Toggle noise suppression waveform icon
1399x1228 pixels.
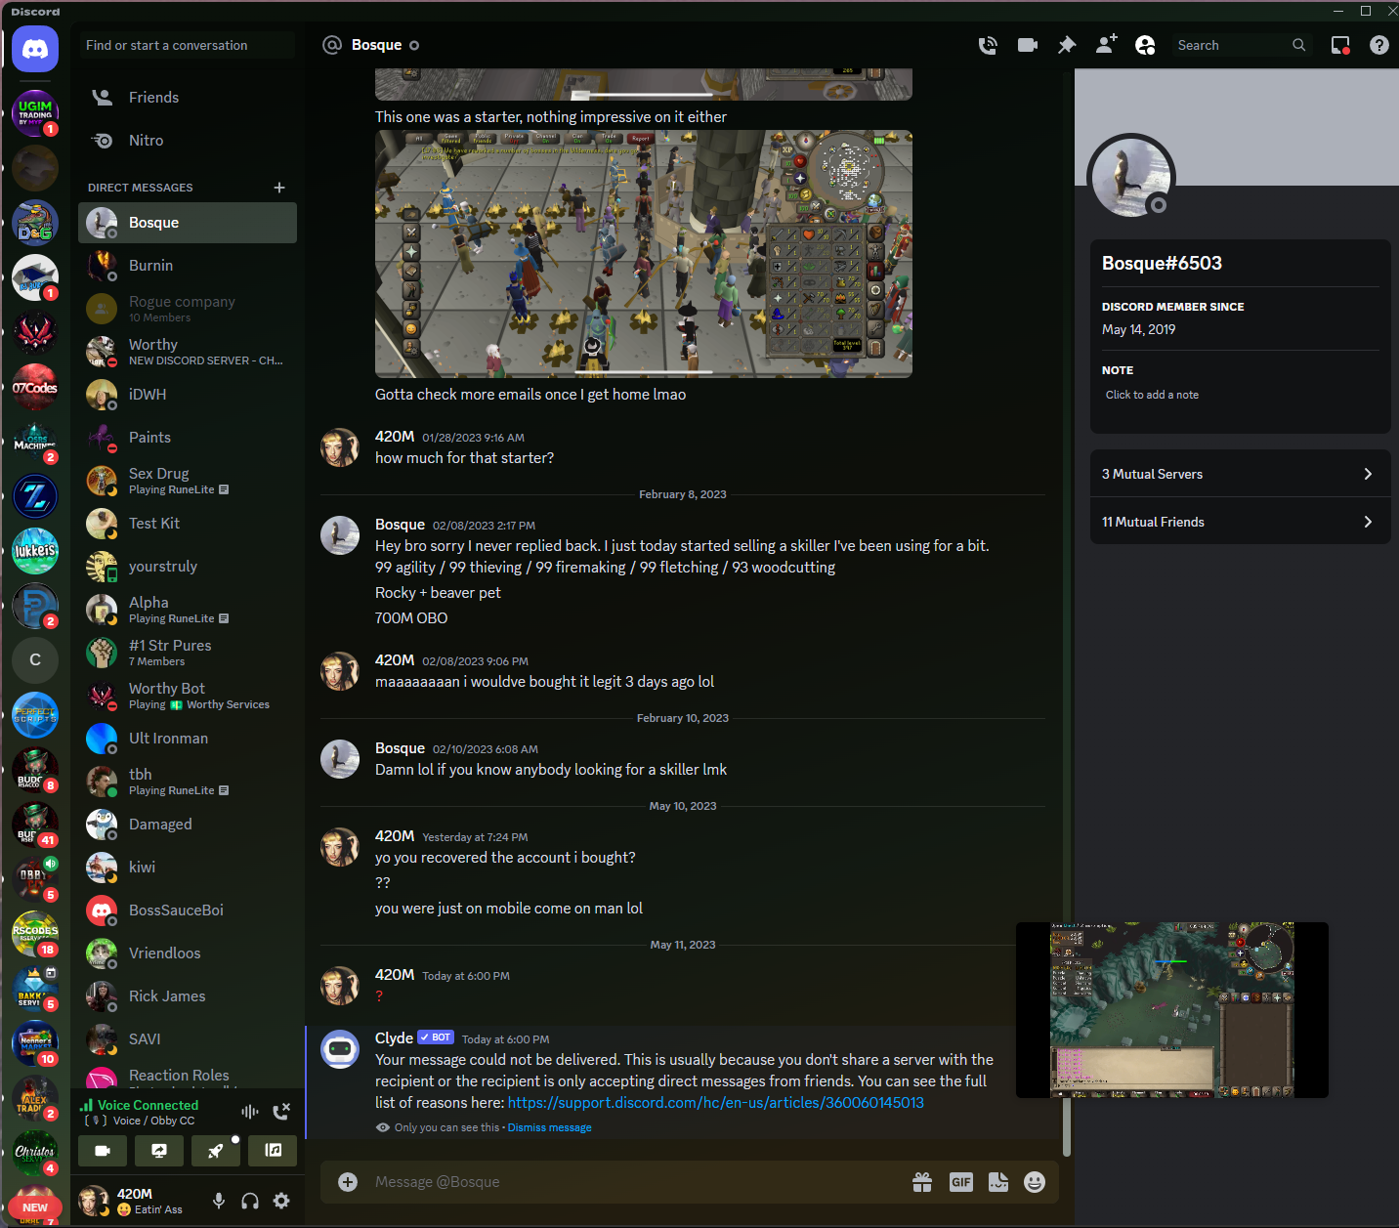click(x=250, y=1112)
